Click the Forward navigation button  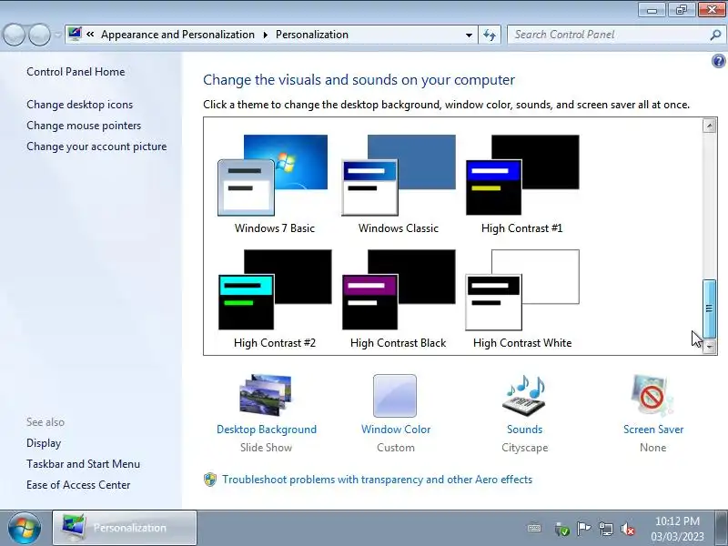click(x=40, y=35)
